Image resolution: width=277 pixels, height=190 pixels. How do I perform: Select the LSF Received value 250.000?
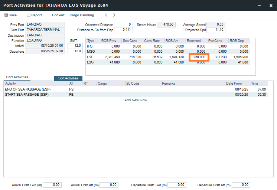pos(199,57)
